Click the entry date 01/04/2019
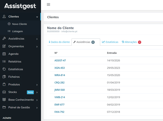The image size is (163, 121). (x=113, y=83)
